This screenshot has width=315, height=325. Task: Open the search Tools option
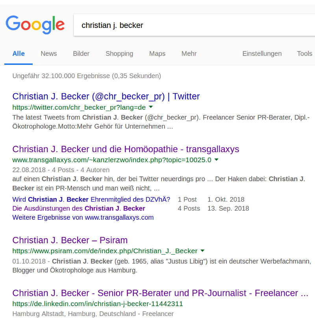tap(304, 53)
